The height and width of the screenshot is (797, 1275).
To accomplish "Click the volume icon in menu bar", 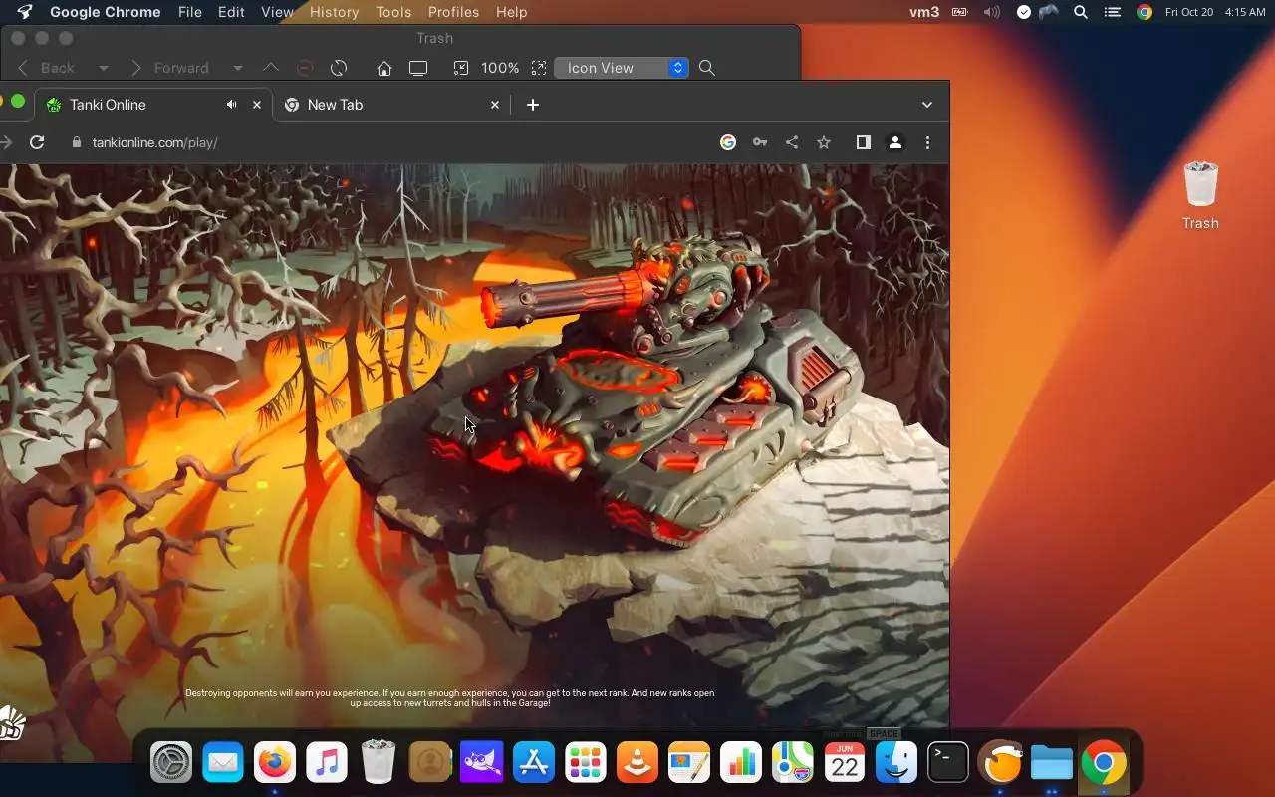I will point(991,12).
